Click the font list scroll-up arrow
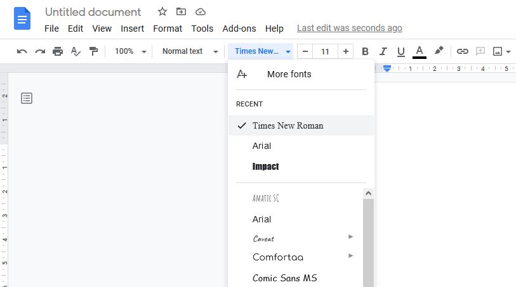The width and height of the screenshot is (516, 287). (369, 193)
